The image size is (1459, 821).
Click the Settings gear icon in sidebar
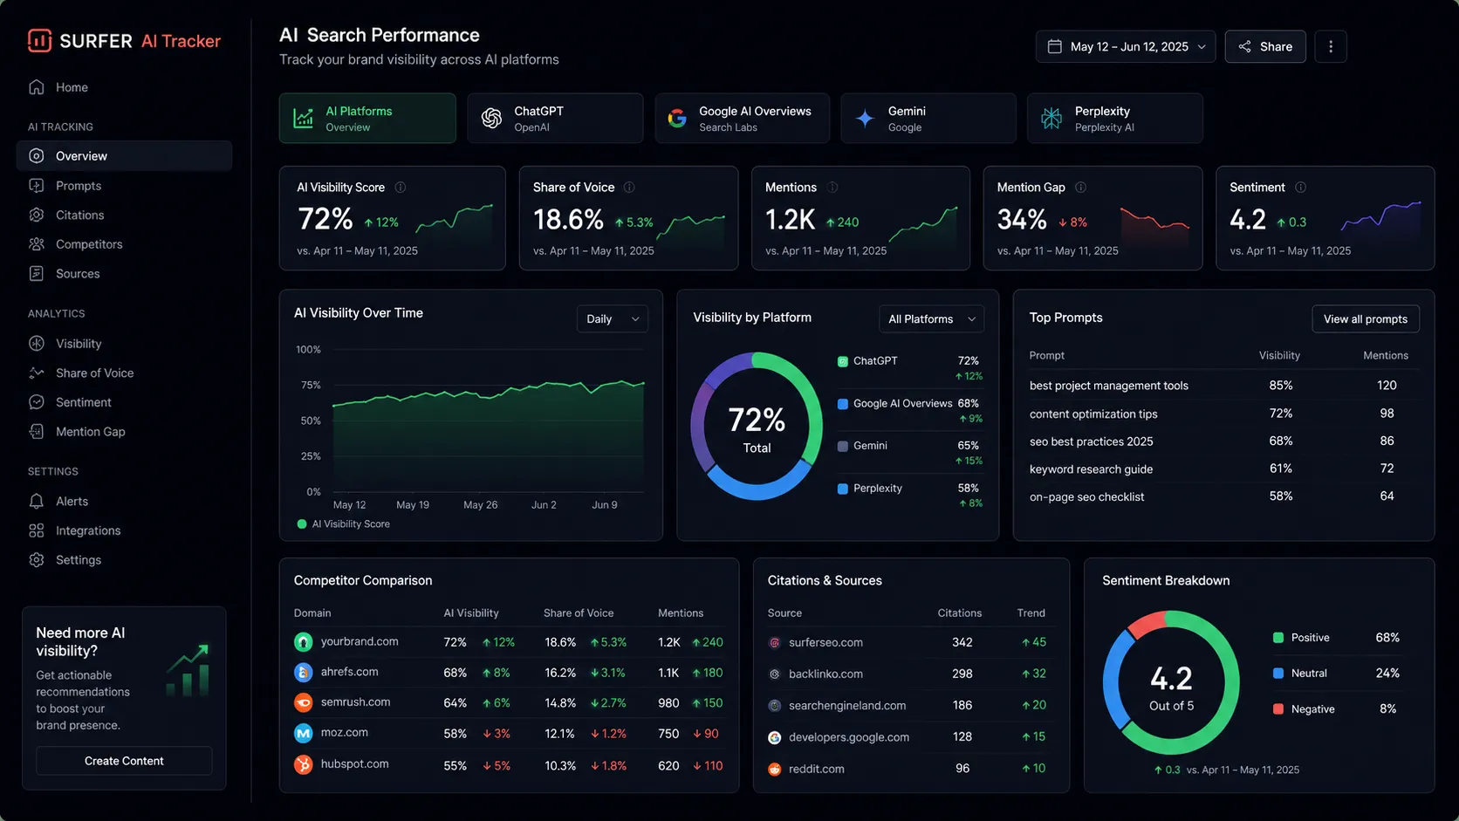[x=37, y=560]
